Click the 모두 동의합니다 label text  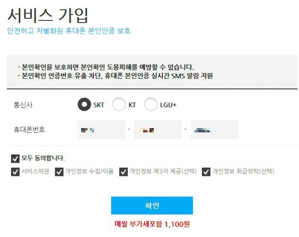pos(43,158)
